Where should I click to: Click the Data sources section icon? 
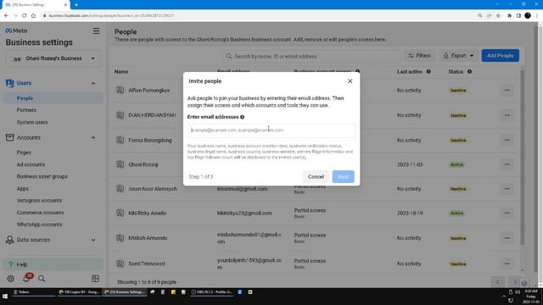pyautogui.click(x=9, y=240)
